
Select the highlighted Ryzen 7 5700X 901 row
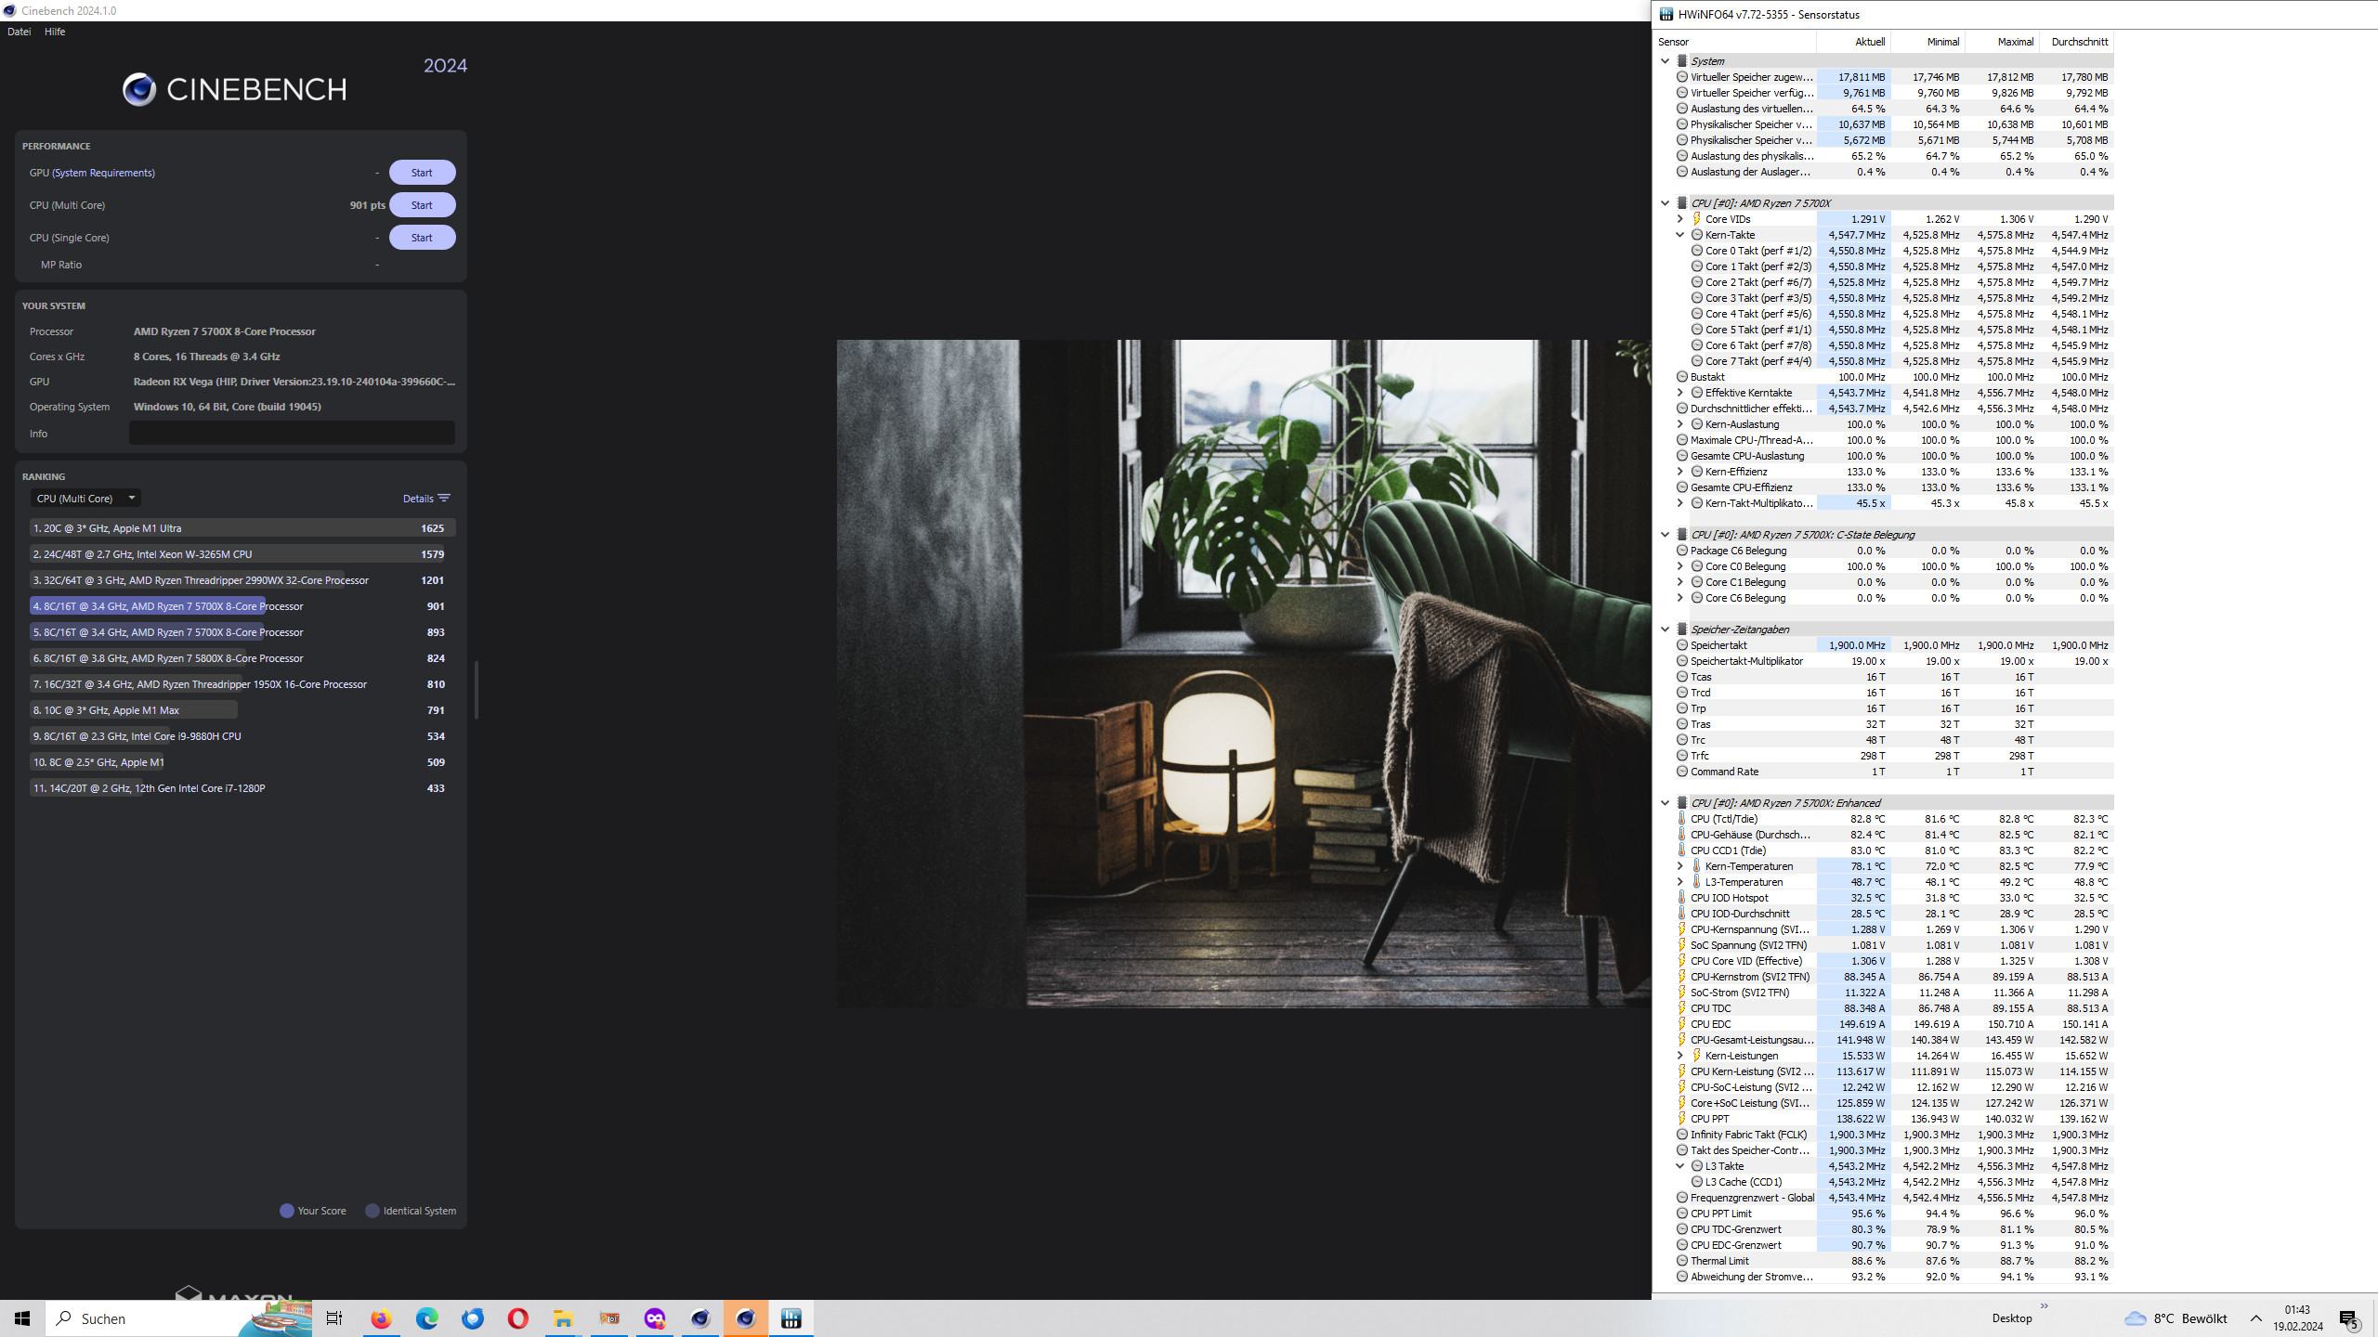[x=242, y=606]
